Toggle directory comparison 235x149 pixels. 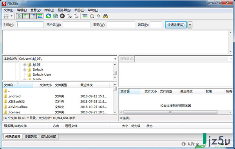pyautogui.click(x=92, y=16)
